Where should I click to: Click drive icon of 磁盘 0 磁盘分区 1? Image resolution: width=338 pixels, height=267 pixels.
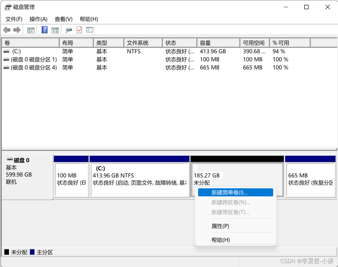click(7, 59)
